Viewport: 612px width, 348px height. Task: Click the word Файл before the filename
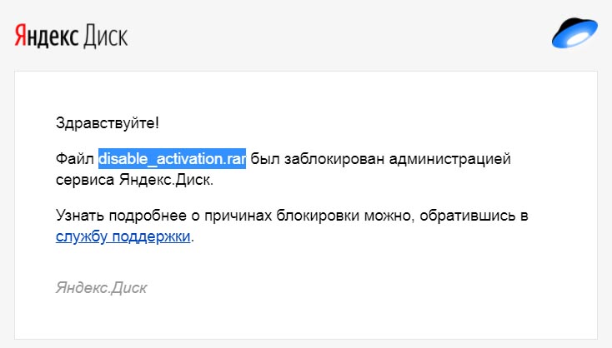click(75, 159)
